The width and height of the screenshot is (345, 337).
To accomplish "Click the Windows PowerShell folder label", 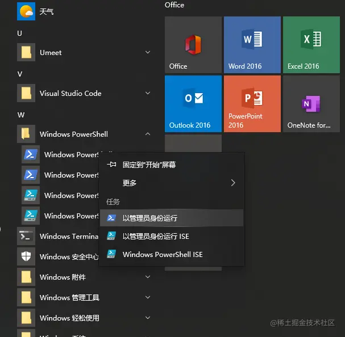I will pyautogui.click(x=74, y=134).
